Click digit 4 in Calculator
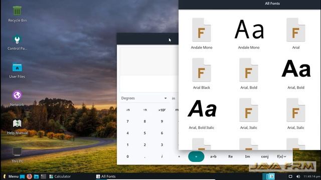The image size is (321, 180). click(x=127, y=133)
